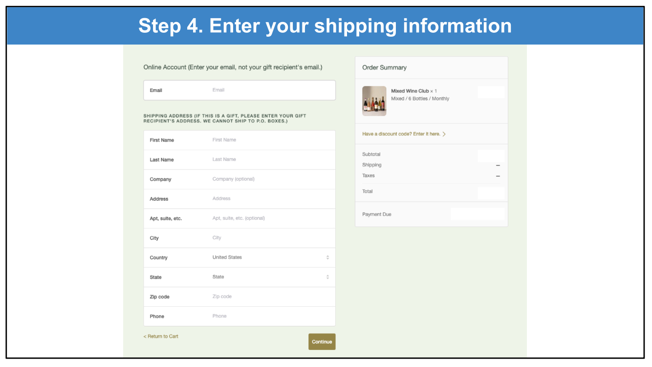Click the Mixed Wine Club product name
Image resolution: width=652 pixels, height=367 pixels.
[x=410, y=91]
